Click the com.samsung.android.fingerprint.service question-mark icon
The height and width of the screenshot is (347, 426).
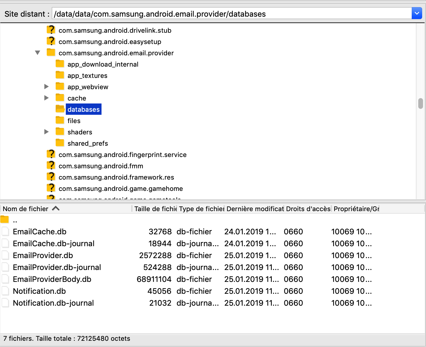point(51,154)
